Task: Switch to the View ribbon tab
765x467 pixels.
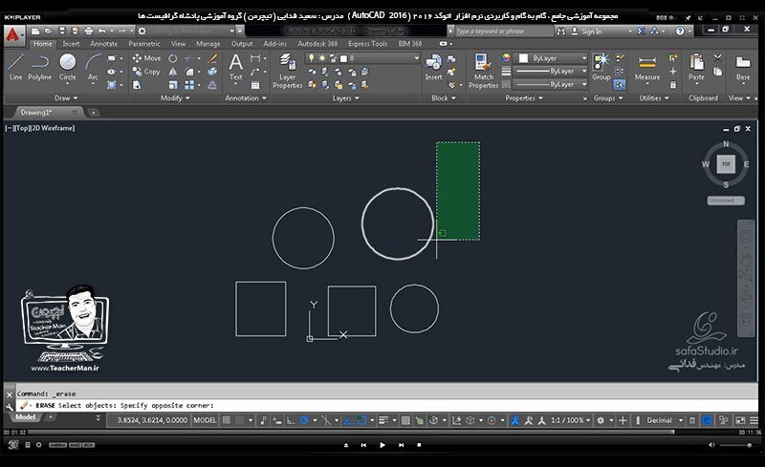Action: click(x=178, y=43)
